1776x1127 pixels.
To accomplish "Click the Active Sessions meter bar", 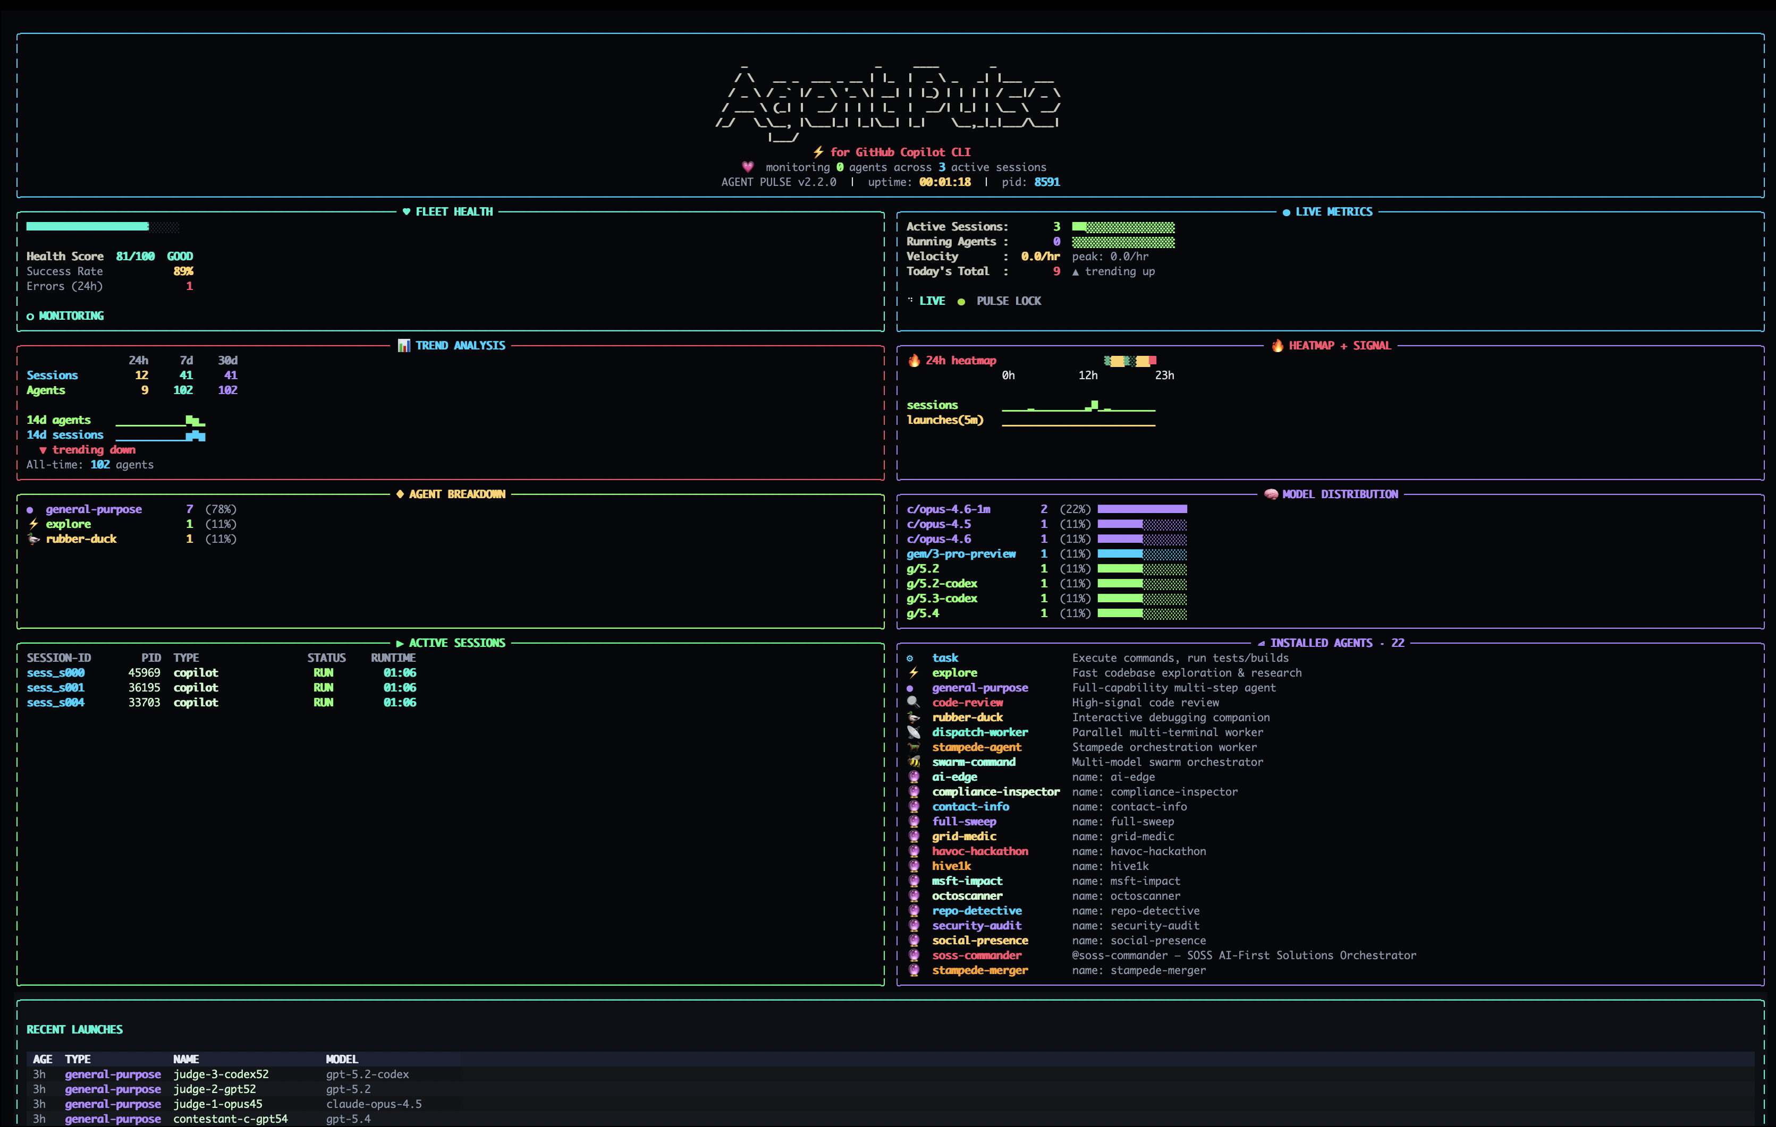I will click(x=1123, y=227).
